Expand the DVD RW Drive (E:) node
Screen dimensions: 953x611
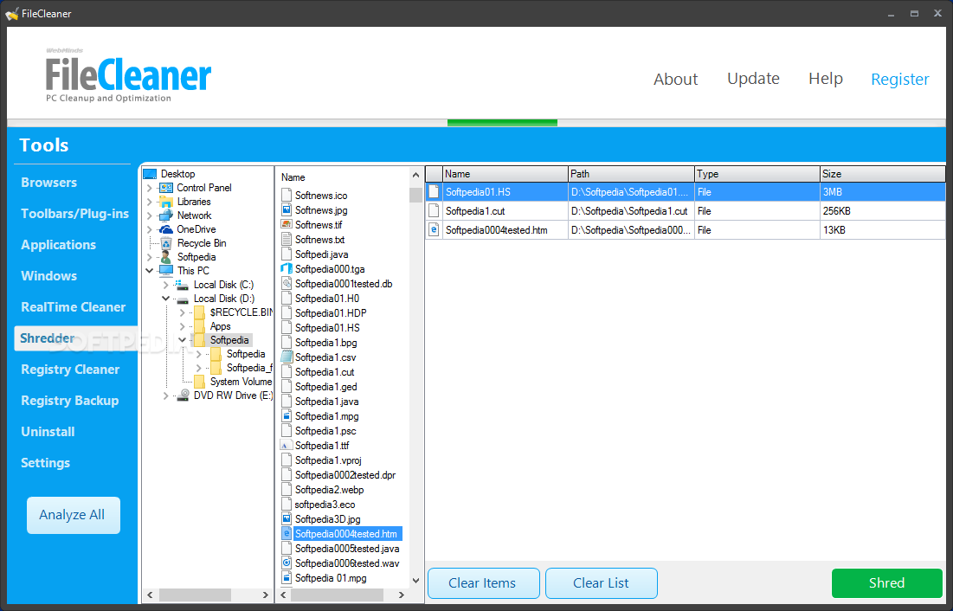[165, 396]
